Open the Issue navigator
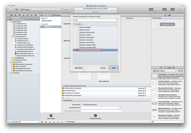 (24, 15)
